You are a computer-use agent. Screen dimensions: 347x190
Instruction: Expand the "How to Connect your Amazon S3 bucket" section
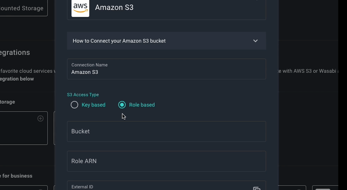click(x=166, y=41)
